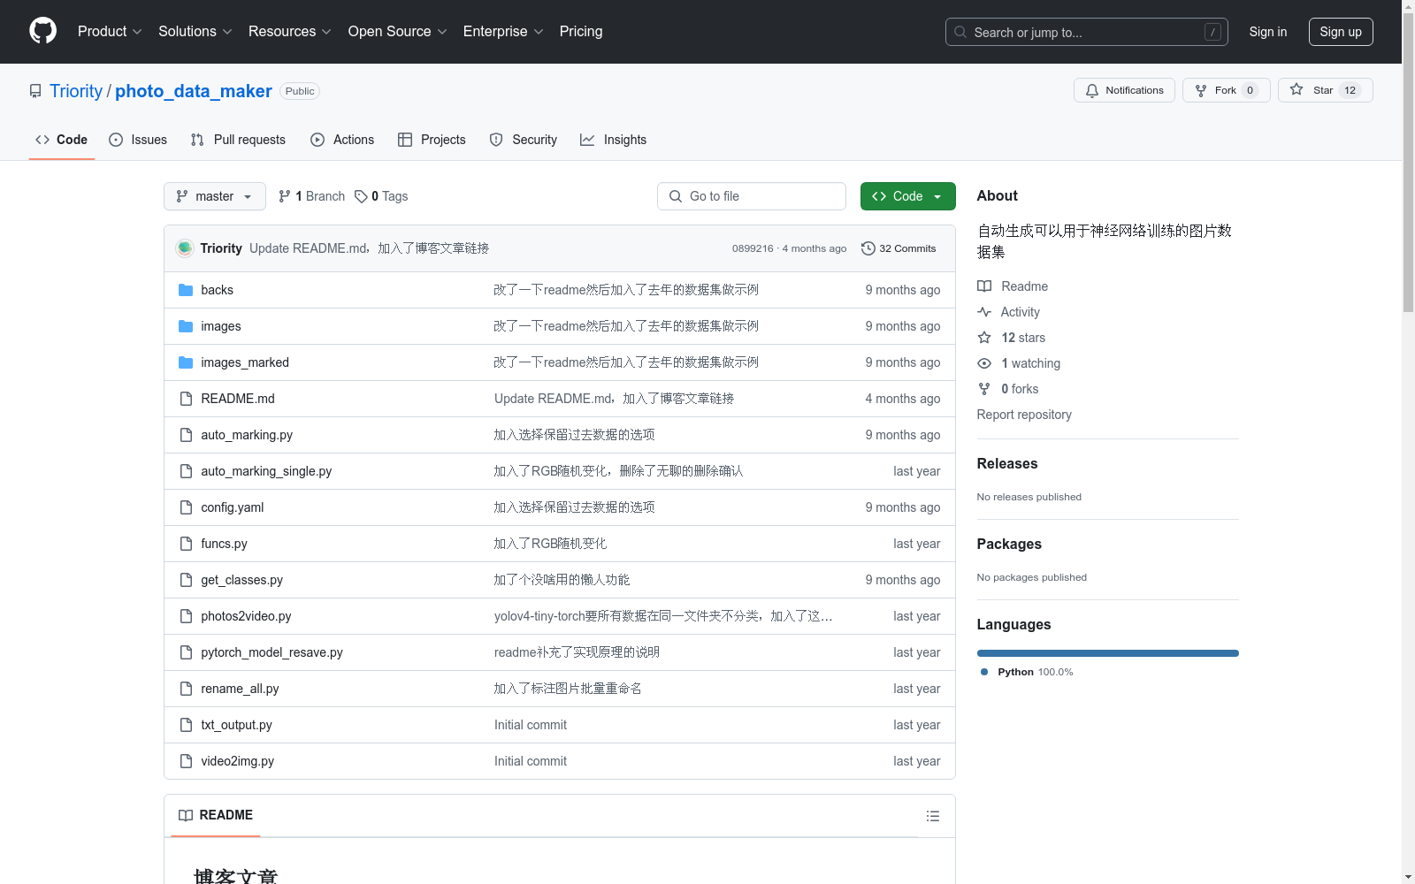1415x884 pixels.
Task: Click the fork icon in Fork button
Action: (x=1201, y=90)
